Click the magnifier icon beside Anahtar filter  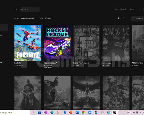134,18
